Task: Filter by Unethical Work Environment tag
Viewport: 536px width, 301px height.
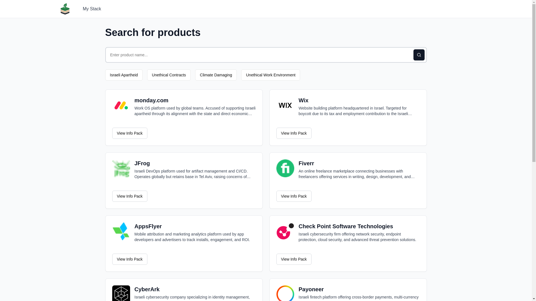Action: pyautogui.click(x=271, y=75)
